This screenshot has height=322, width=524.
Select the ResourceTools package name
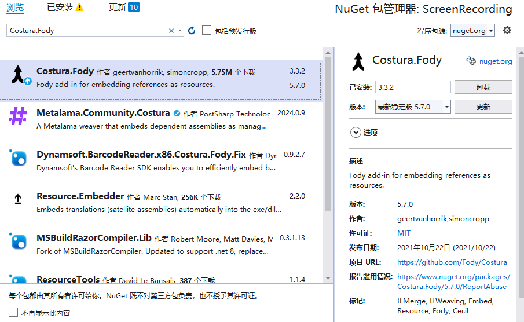click(x=68, y=279)
